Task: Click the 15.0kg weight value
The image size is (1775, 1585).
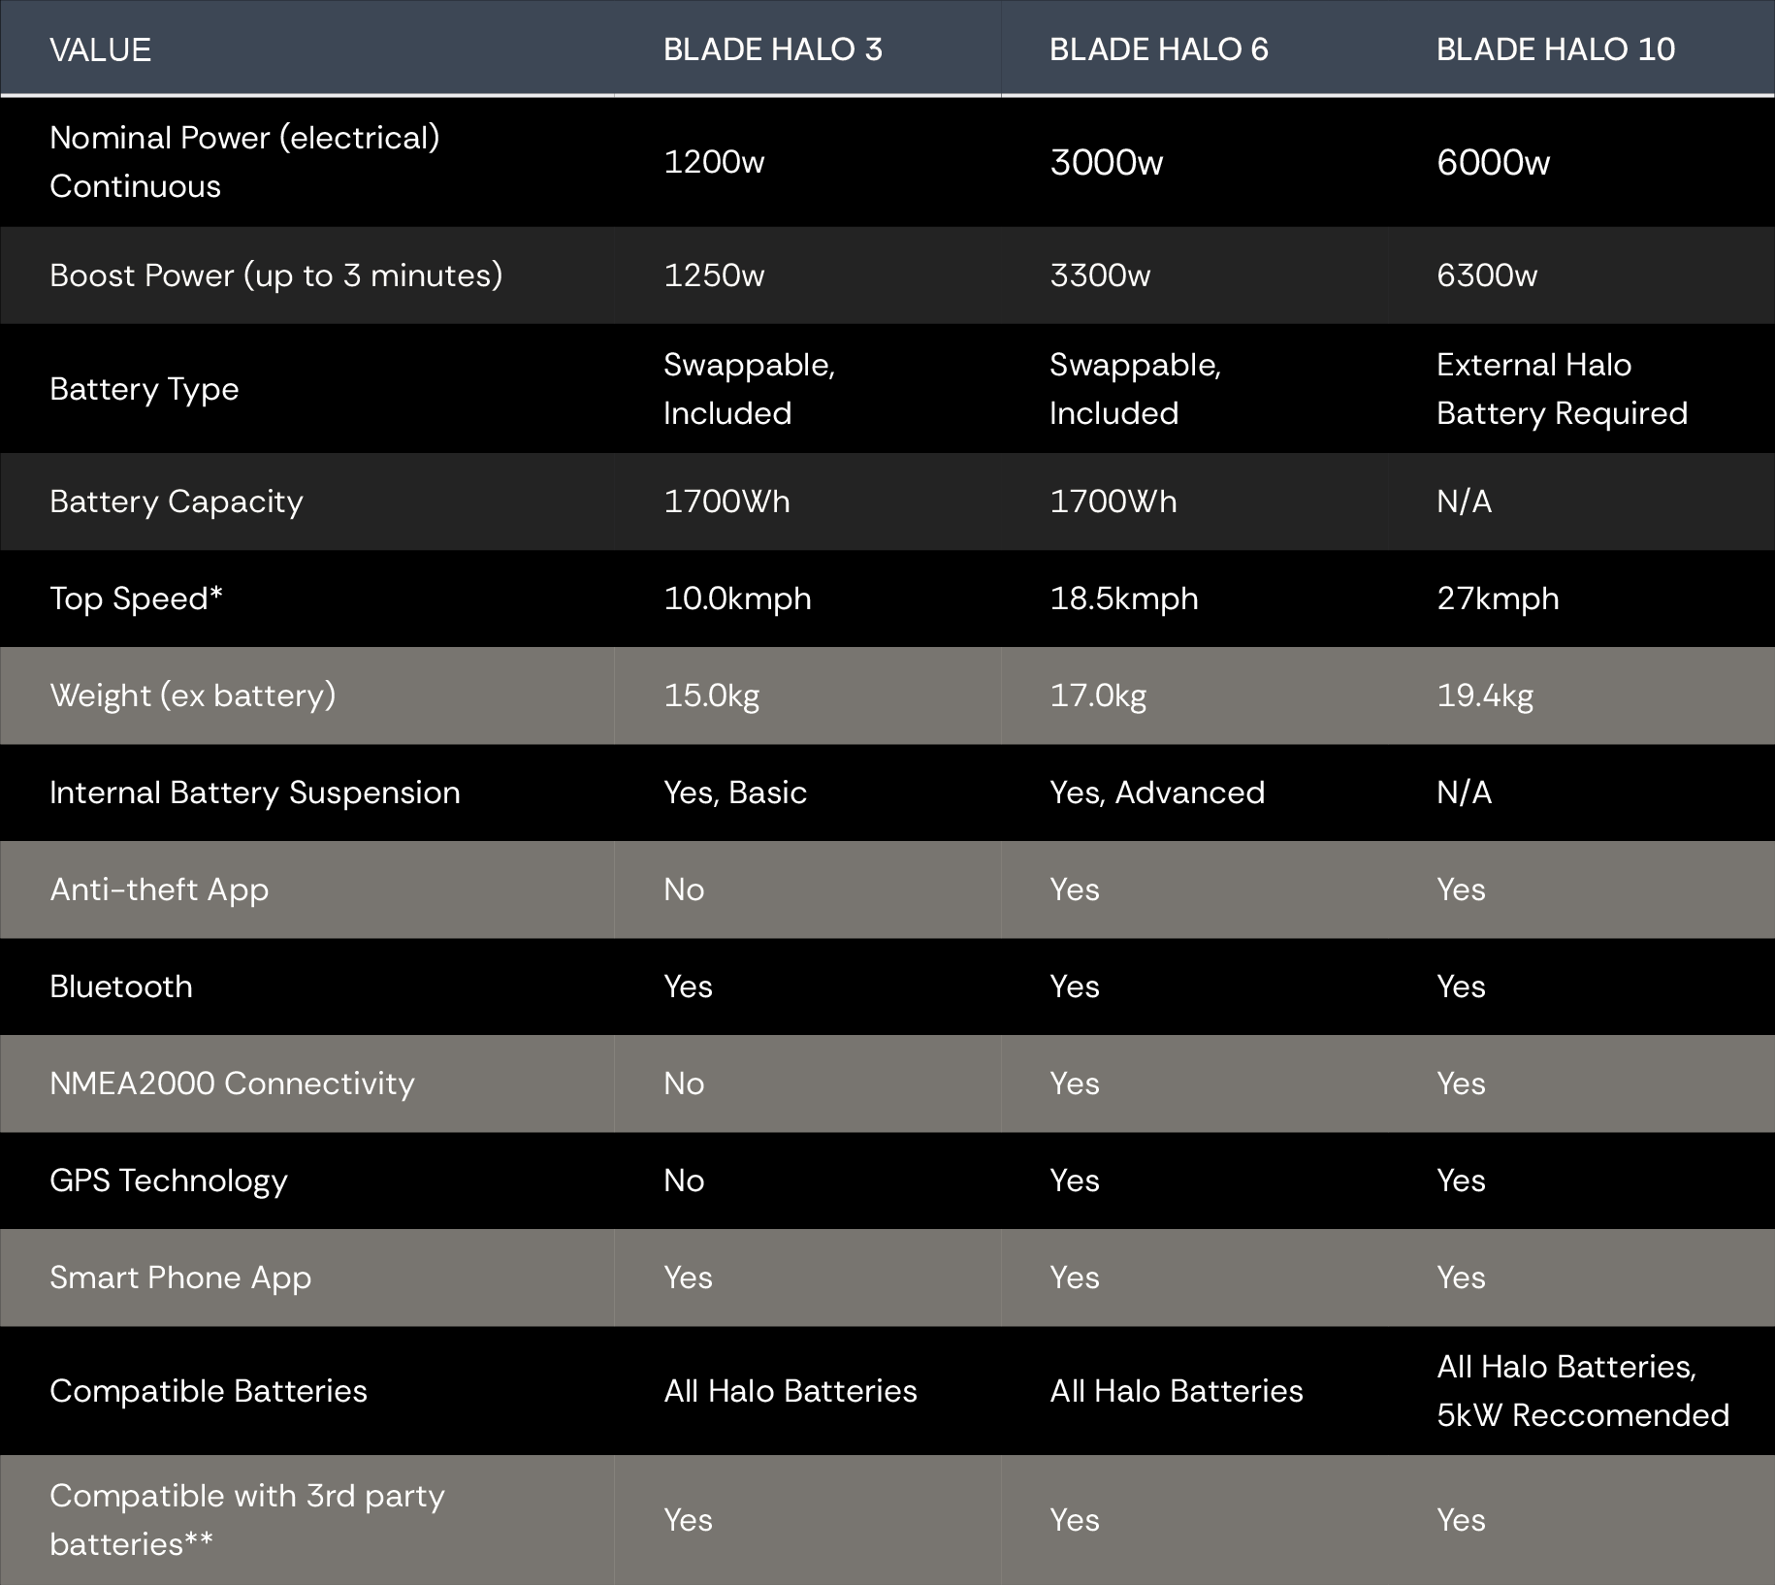Action: click(712, 695)
